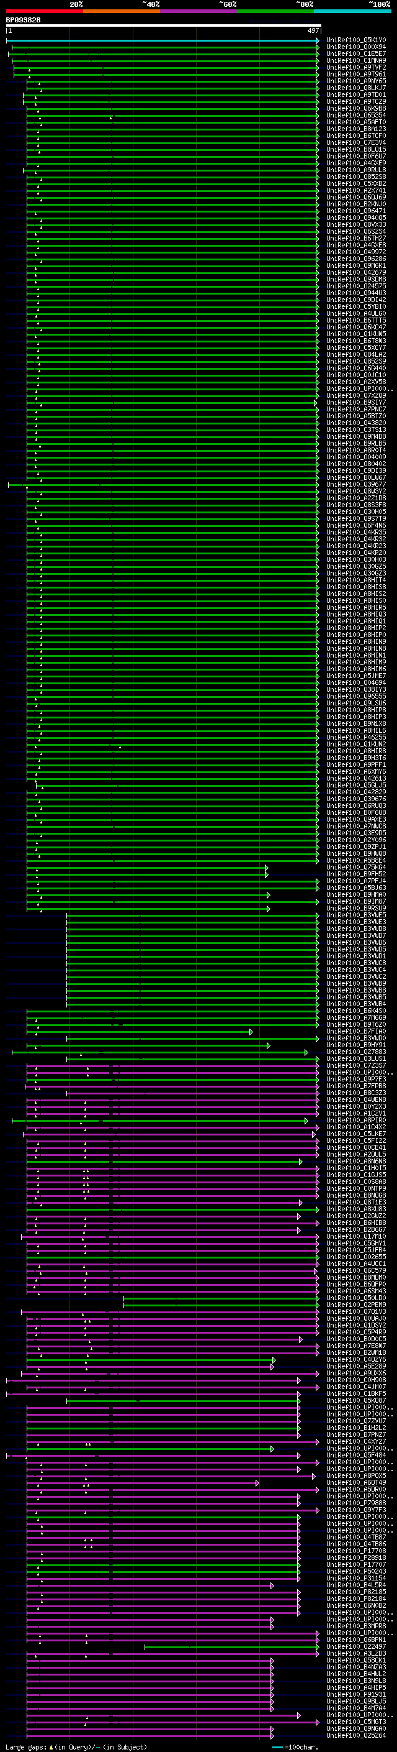Select the UniRef100_A1CZV1 entry

pos(356,1113)
